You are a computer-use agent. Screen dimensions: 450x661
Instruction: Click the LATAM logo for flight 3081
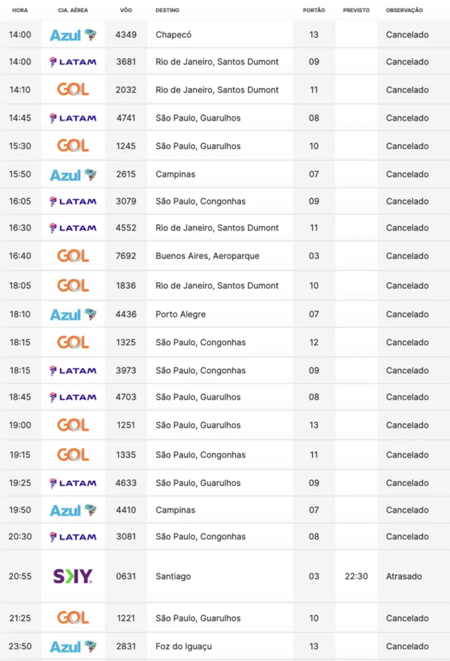coord(73,537)
